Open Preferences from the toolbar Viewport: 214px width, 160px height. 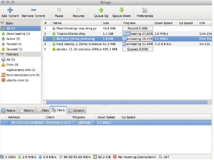[x=145, y=12]
